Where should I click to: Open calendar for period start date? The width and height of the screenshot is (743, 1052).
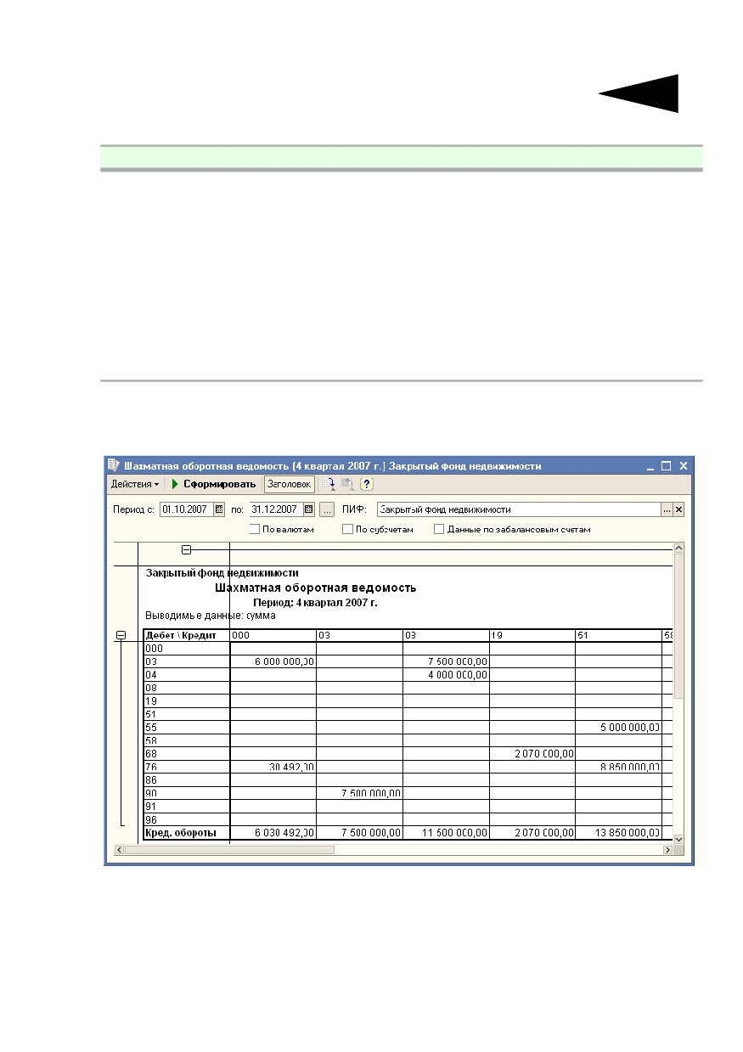pos(219,509)
